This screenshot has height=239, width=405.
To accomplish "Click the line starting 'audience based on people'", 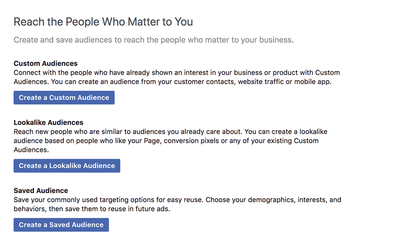I will [x=166, y=141].
